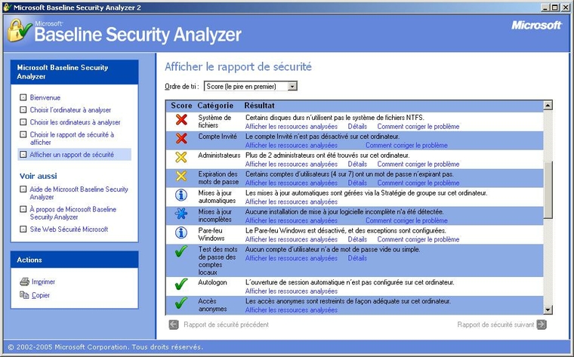Click the red X score icon for Système de fichiers
574x357 pixels.
point(181,119)
